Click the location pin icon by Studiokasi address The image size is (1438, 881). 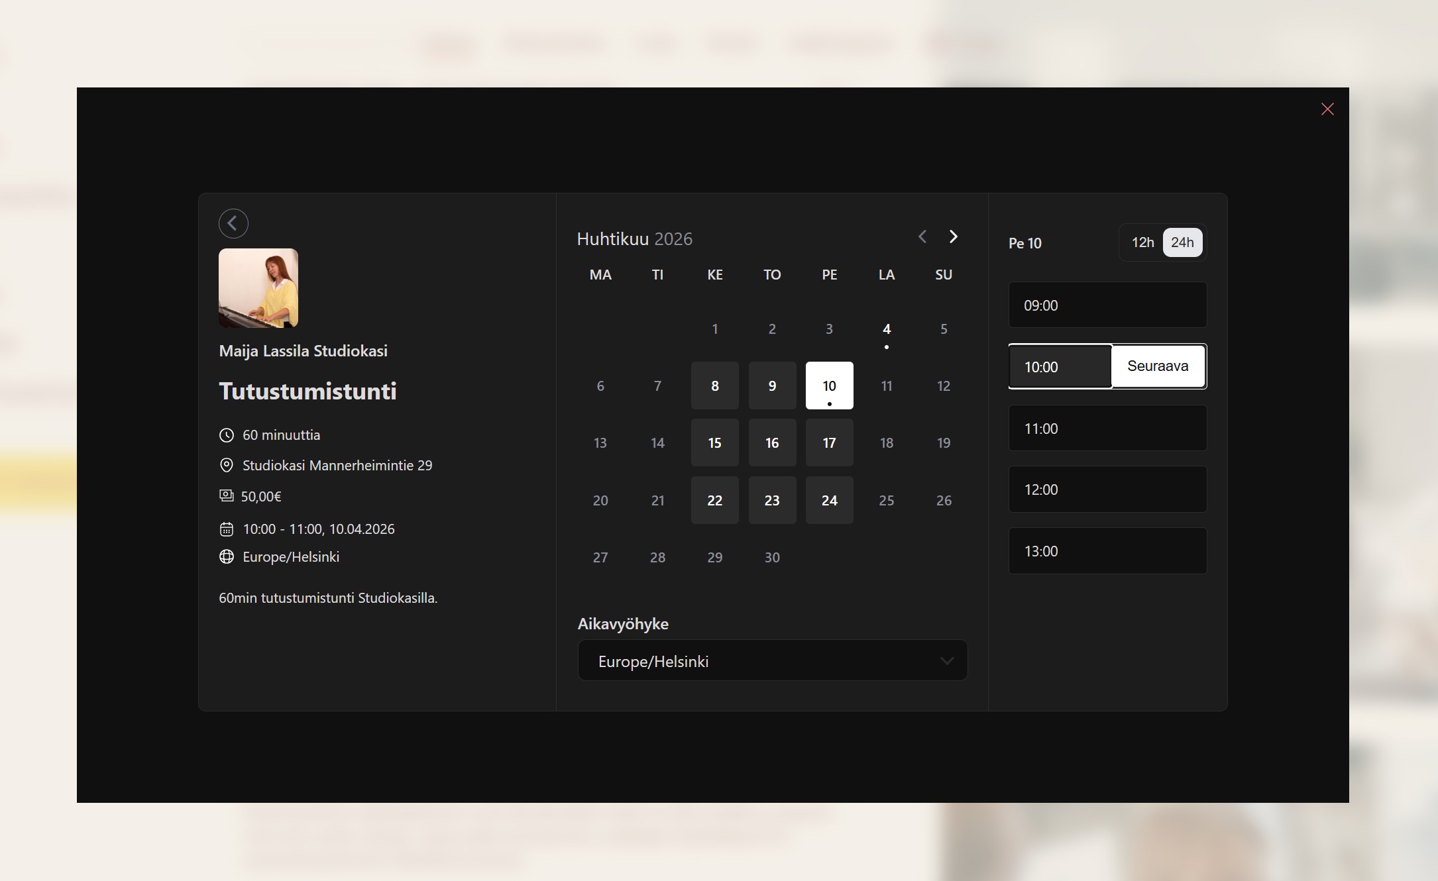pyautogui.click(x=227, y=466)
